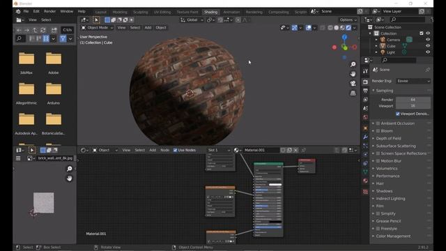Open the Render properties tab icon
The height and width of the screenshot is (251, 446).
coord(365,82)
